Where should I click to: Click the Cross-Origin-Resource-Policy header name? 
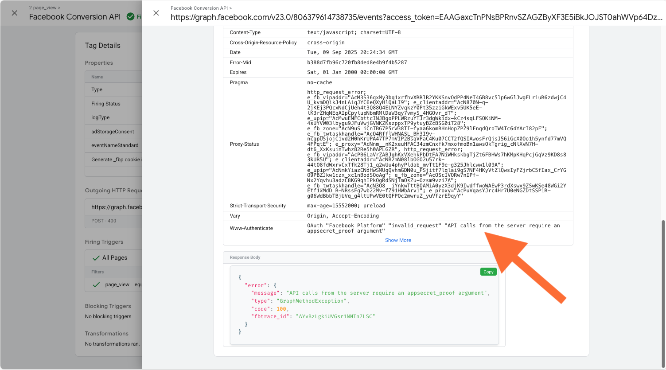[263, 43]
